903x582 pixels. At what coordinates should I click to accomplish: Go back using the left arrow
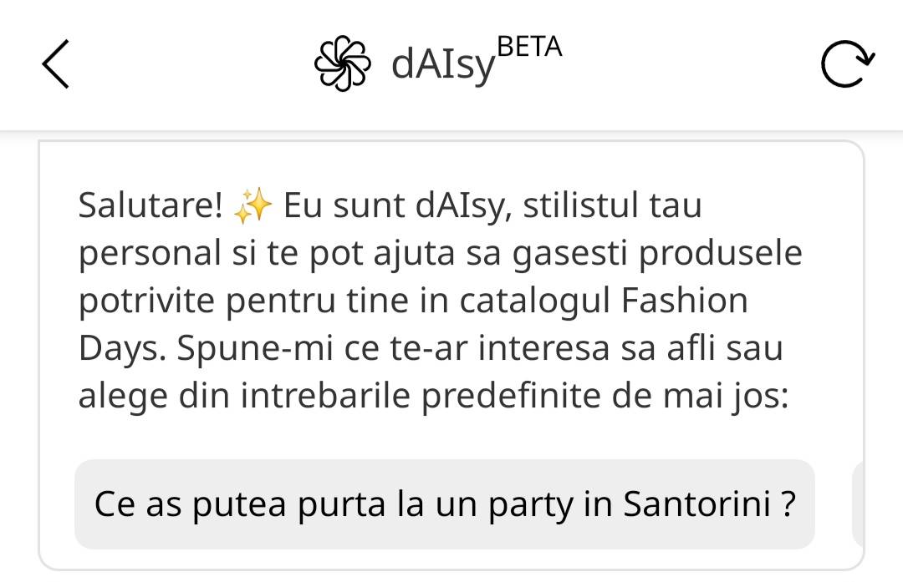[x=56, y=63]
